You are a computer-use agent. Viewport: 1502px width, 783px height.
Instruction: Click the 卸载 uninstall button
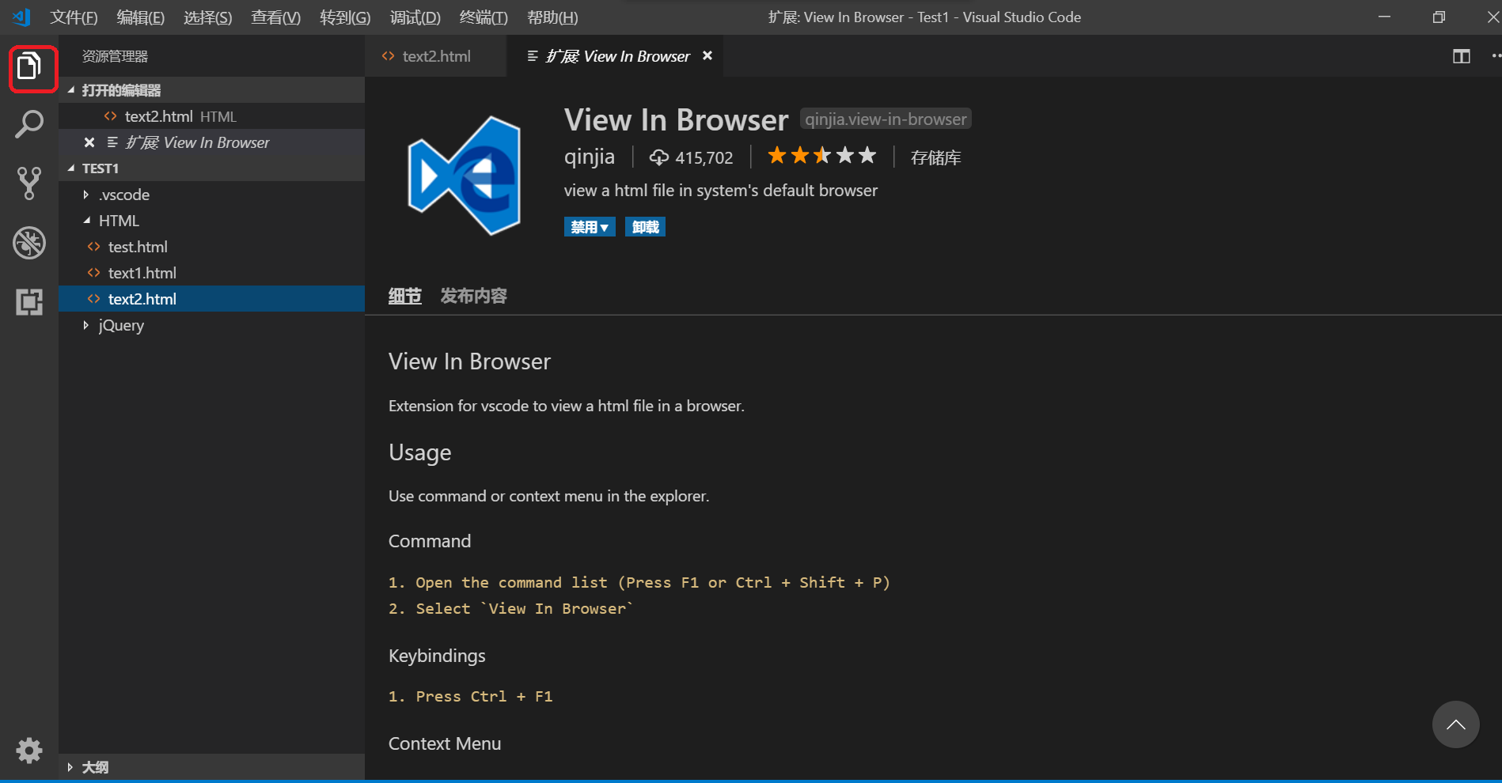pyautogui.click(x=644, y=226)
